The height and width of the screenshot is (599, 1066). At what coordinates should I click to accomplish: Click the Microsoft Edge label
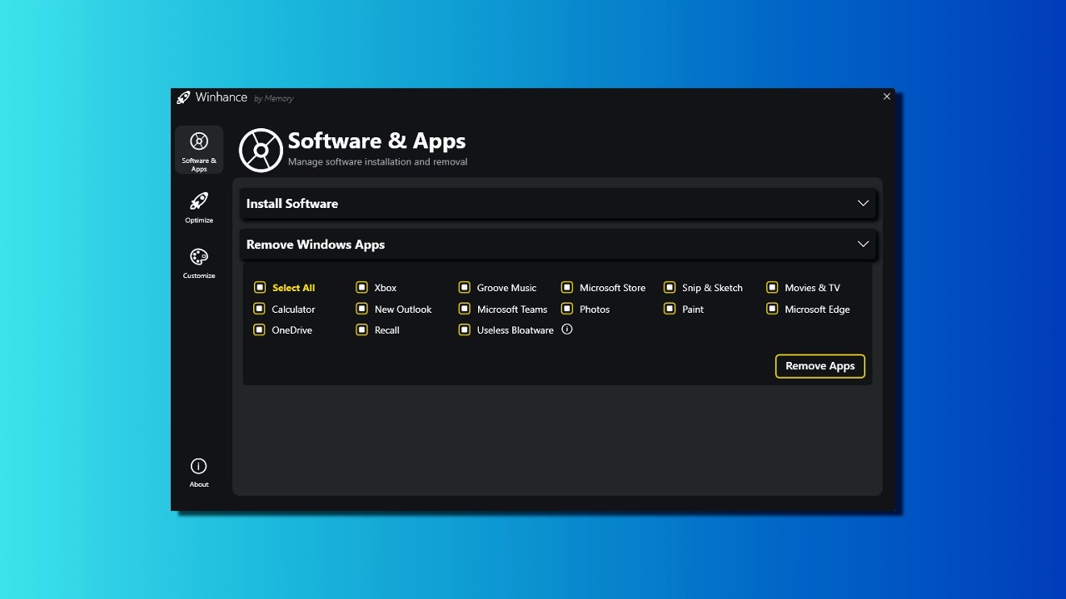coord(817,309)
